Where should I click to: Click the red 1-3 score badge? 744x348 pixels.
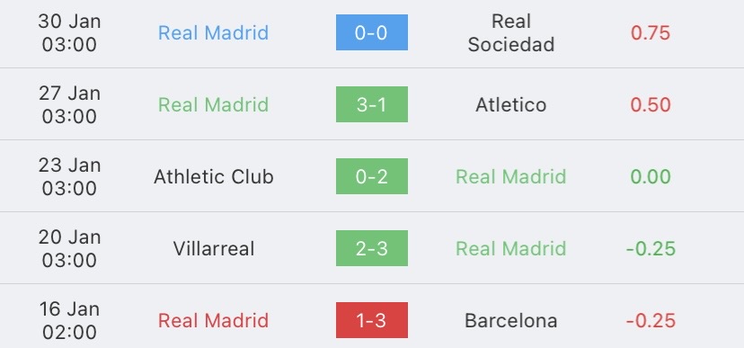[371, 320]
